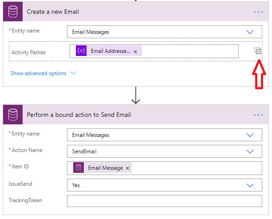The height and width of the screenshot is (219, 272).
Task: Open Entity name dropdown in Send Email action
Action: (x=250, y=135)
